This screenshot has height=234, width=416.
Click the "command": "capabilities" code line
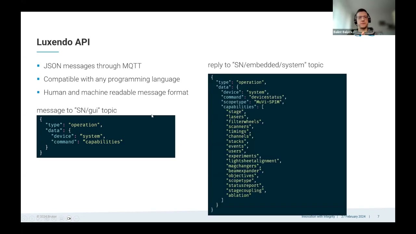pos(87,142)
